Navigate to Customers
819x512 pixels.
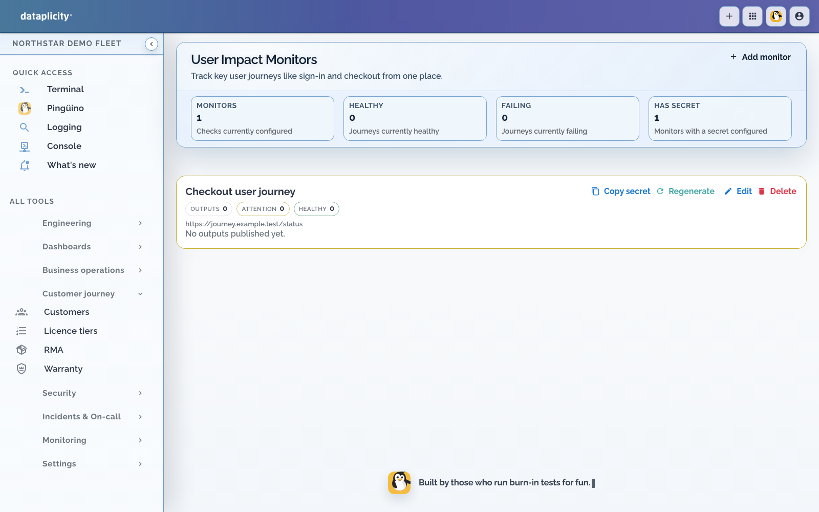[x=67, y=312]
